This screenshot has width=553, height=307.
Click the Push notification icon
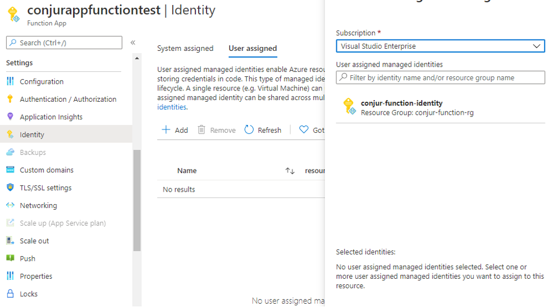click(10, 258)
